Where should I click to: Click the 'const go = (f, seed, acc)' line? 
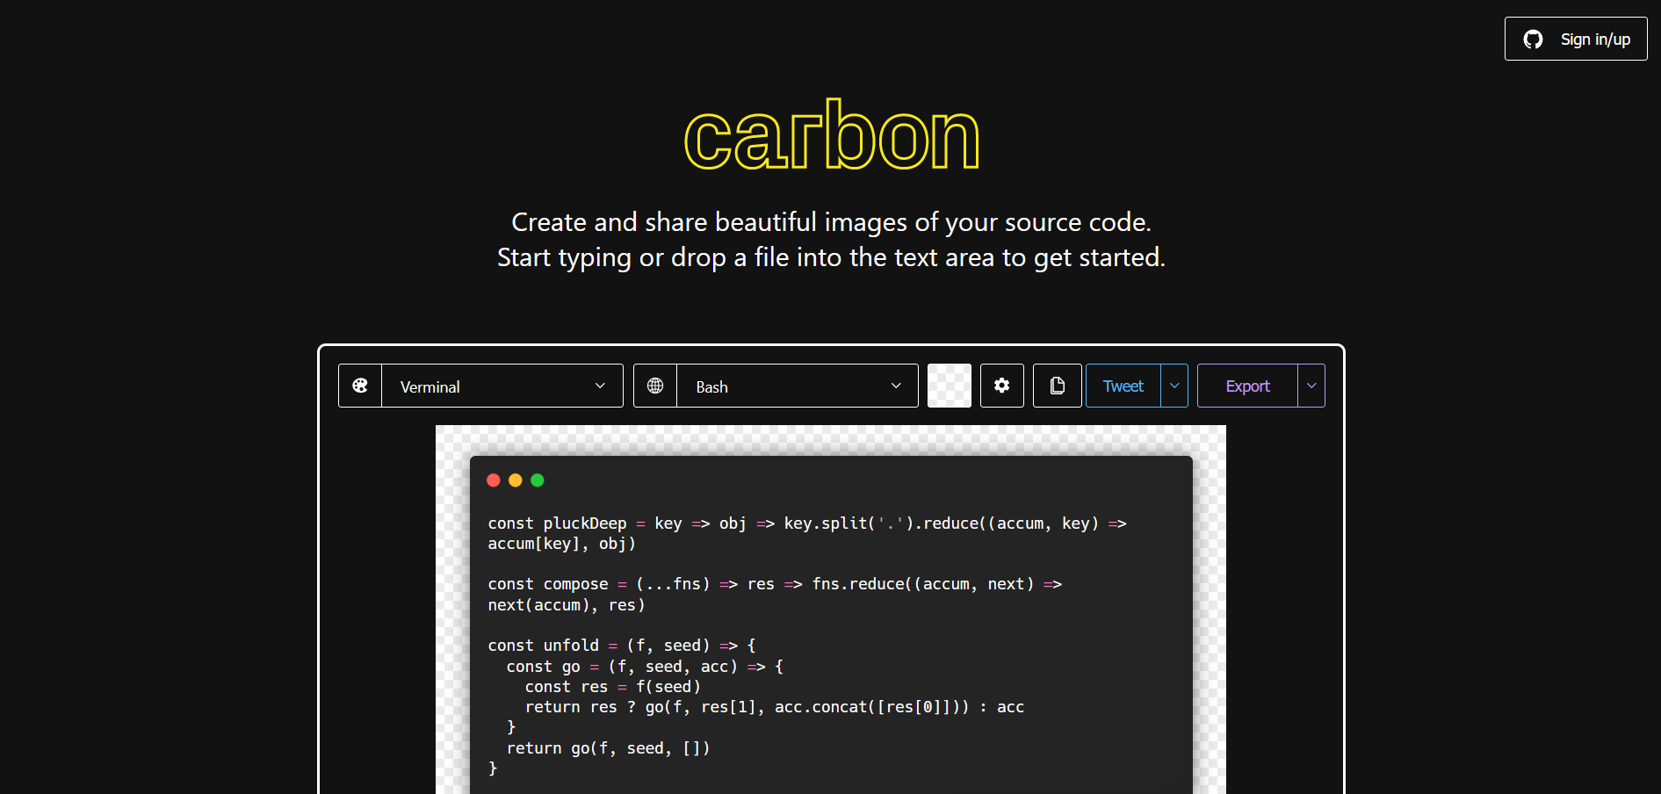point(645,667)
